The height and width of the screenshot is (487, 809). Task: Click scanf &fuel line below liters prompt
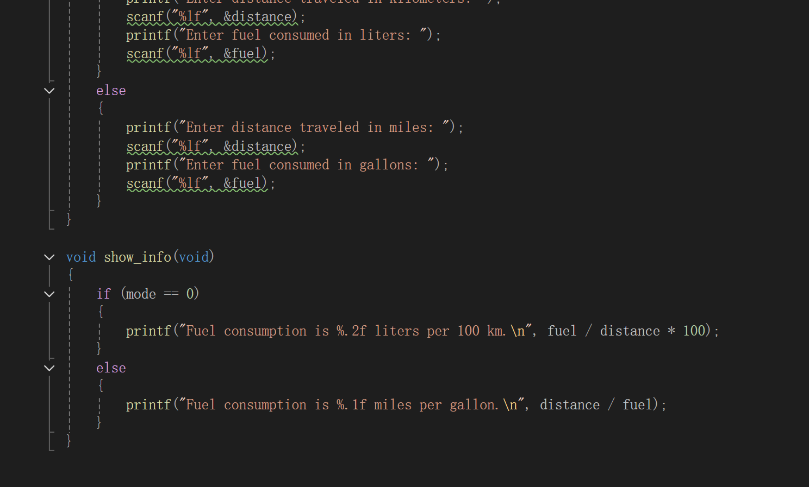[x=201, y=54]
